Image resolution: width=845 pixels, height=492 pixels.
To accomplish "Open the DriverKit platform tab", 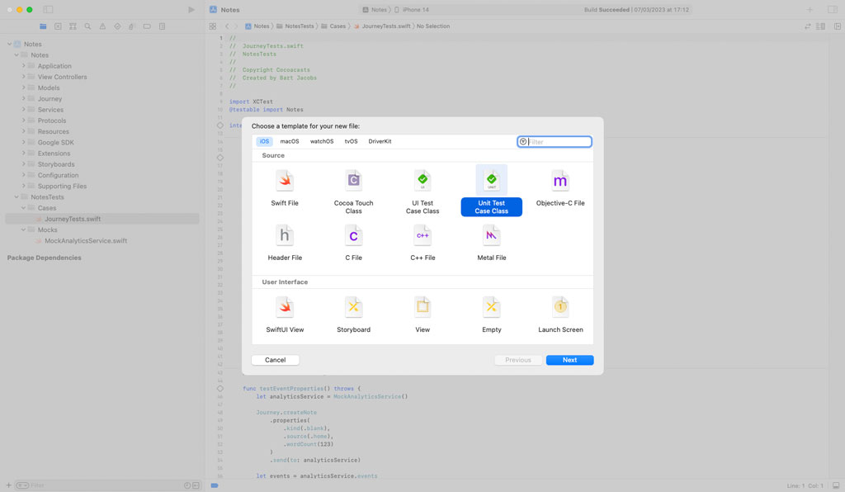I will [380, 141].
